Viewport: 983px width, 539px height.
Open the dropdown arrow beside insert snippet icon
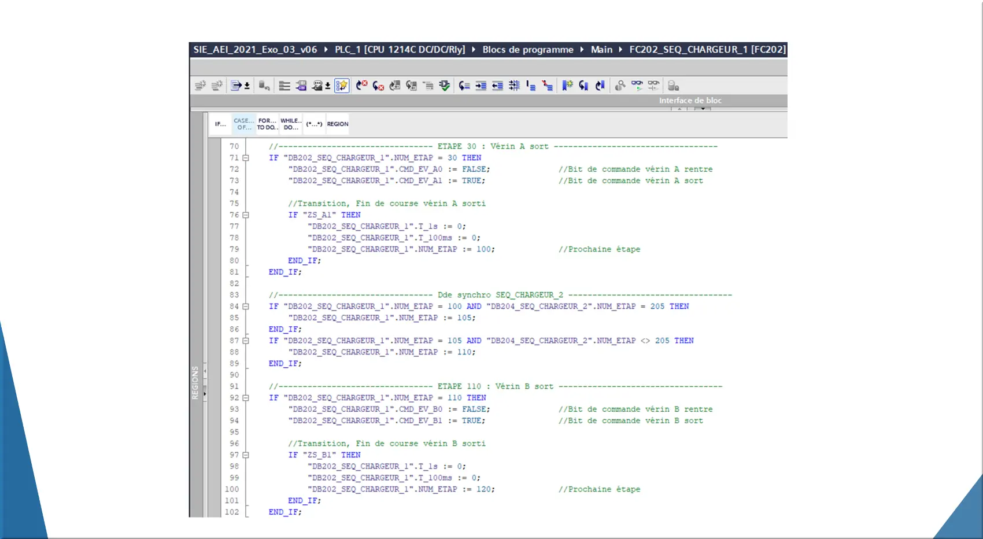click(247, 86)
